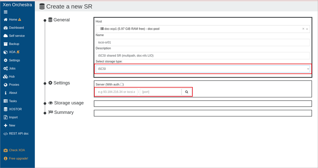Toggle the hamburger sidebar menu icon
The width and height of the screenshot is (318, 168).
tap(6, 12)
